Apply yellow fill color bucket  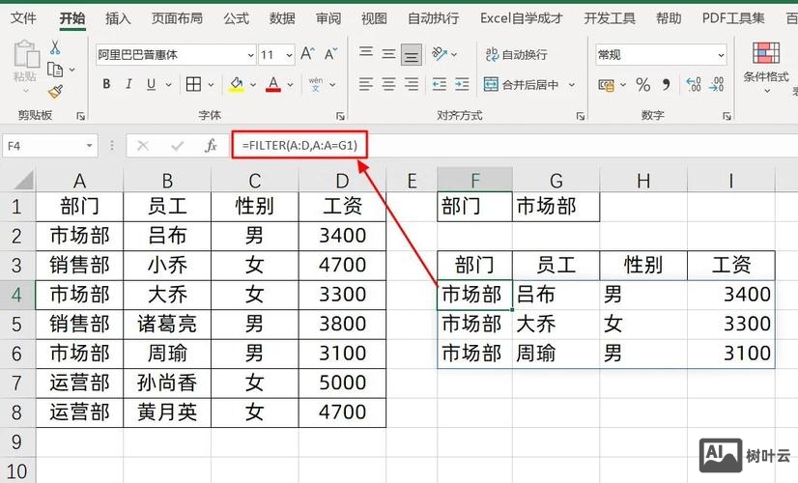[236, 84]
